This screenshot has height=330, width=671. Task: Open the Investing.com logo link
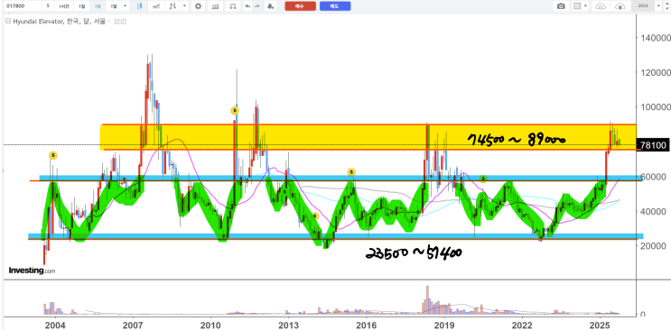[32, 270]
